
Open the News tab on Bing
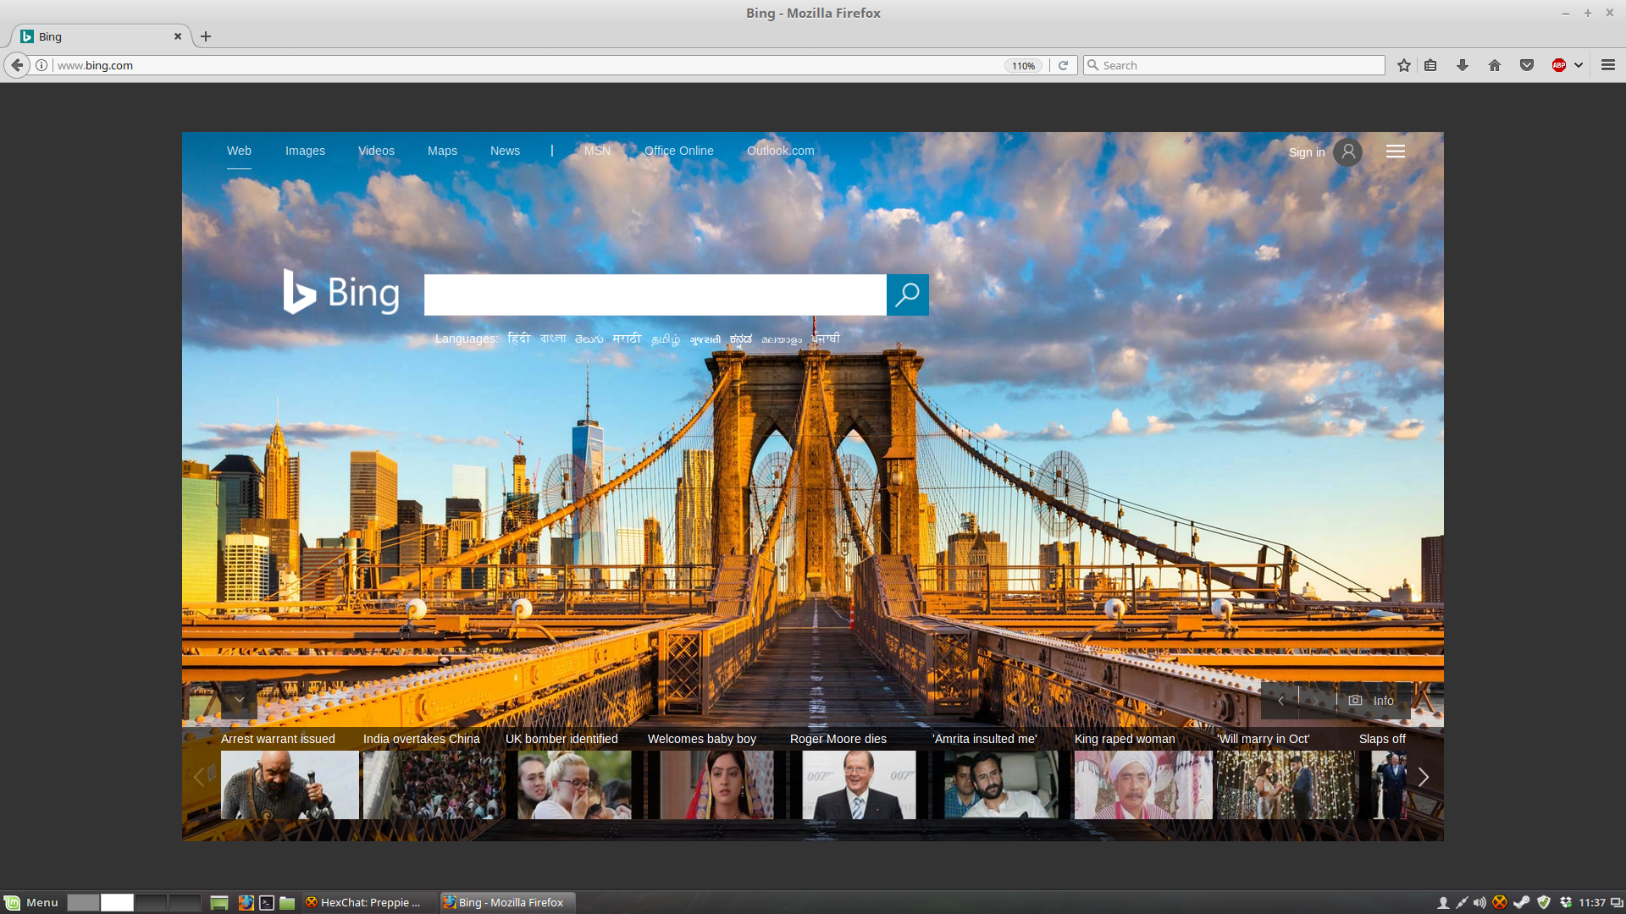pyautogui.click(x=505, y=151)
